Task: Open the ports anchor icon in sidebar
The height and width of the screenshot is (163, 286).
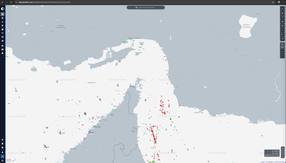Action: (3, 22)
